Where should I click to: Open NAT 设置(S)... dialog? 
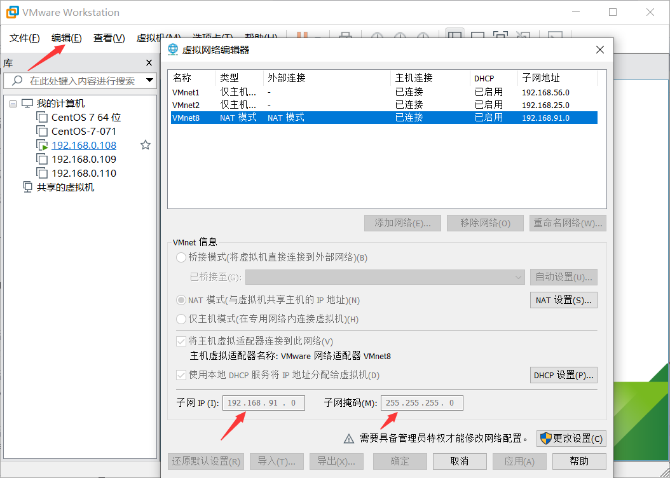[564, 300]
